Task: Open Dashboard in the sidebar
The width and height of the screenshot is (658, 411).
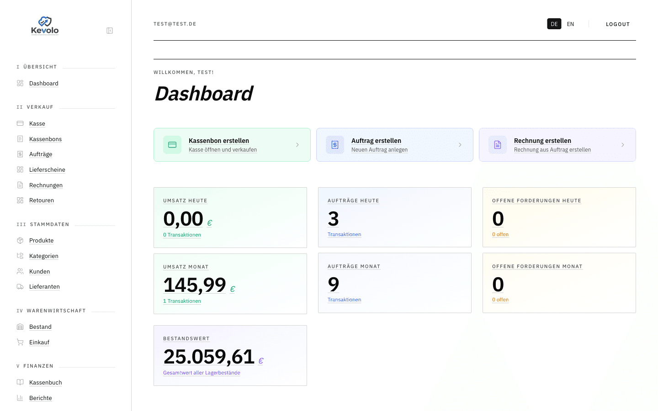Action: point(44,83)
